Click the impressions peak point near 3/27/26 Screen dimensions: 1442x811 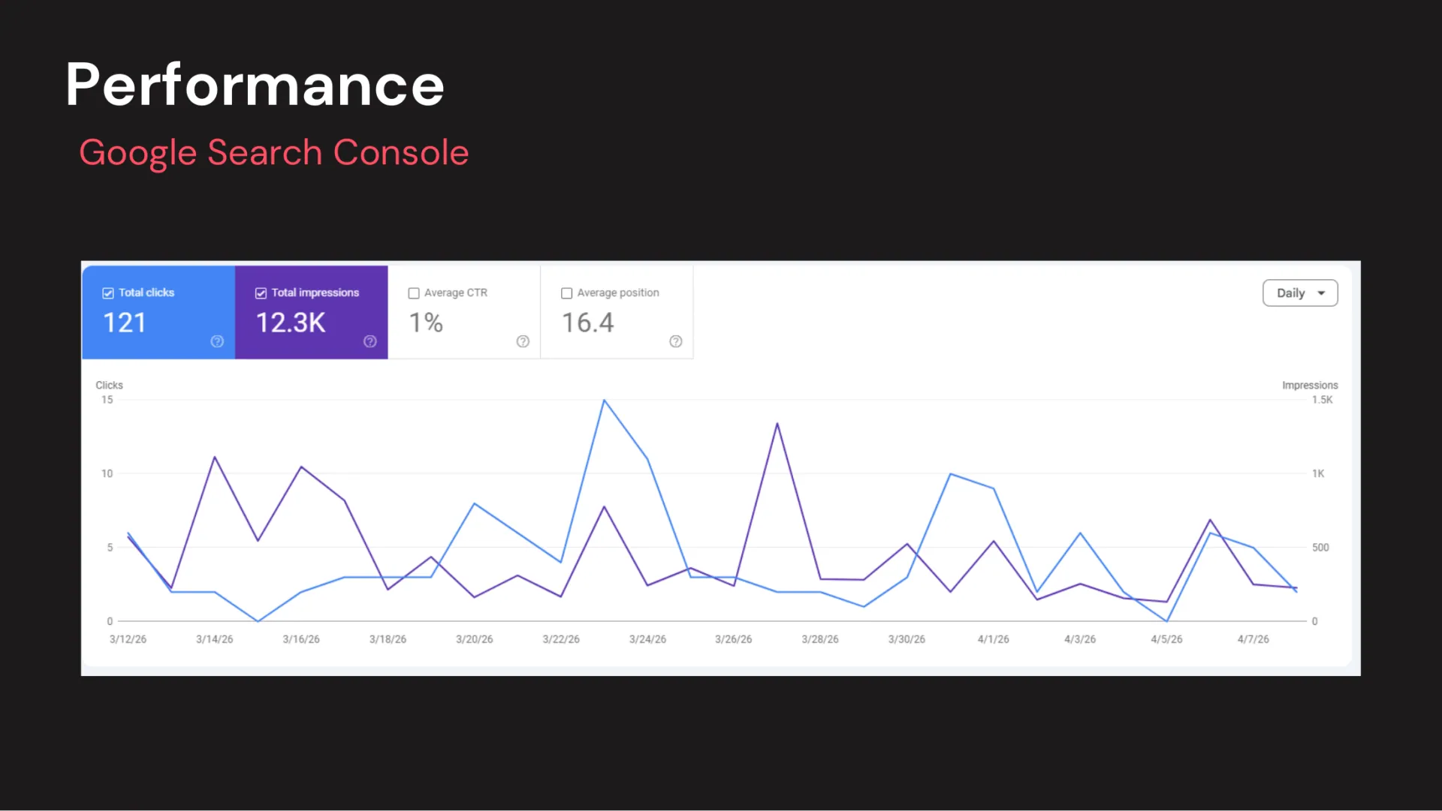[777, 424]
